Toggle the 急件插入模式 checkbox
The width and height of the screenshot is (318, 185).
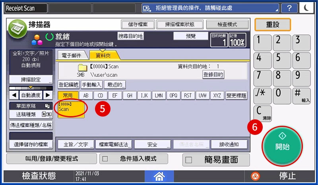coord(106,159)
